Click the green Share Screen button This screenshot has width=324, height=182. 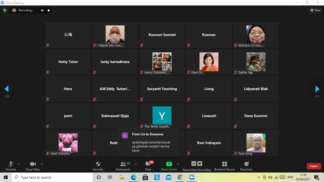coord(169,166)
